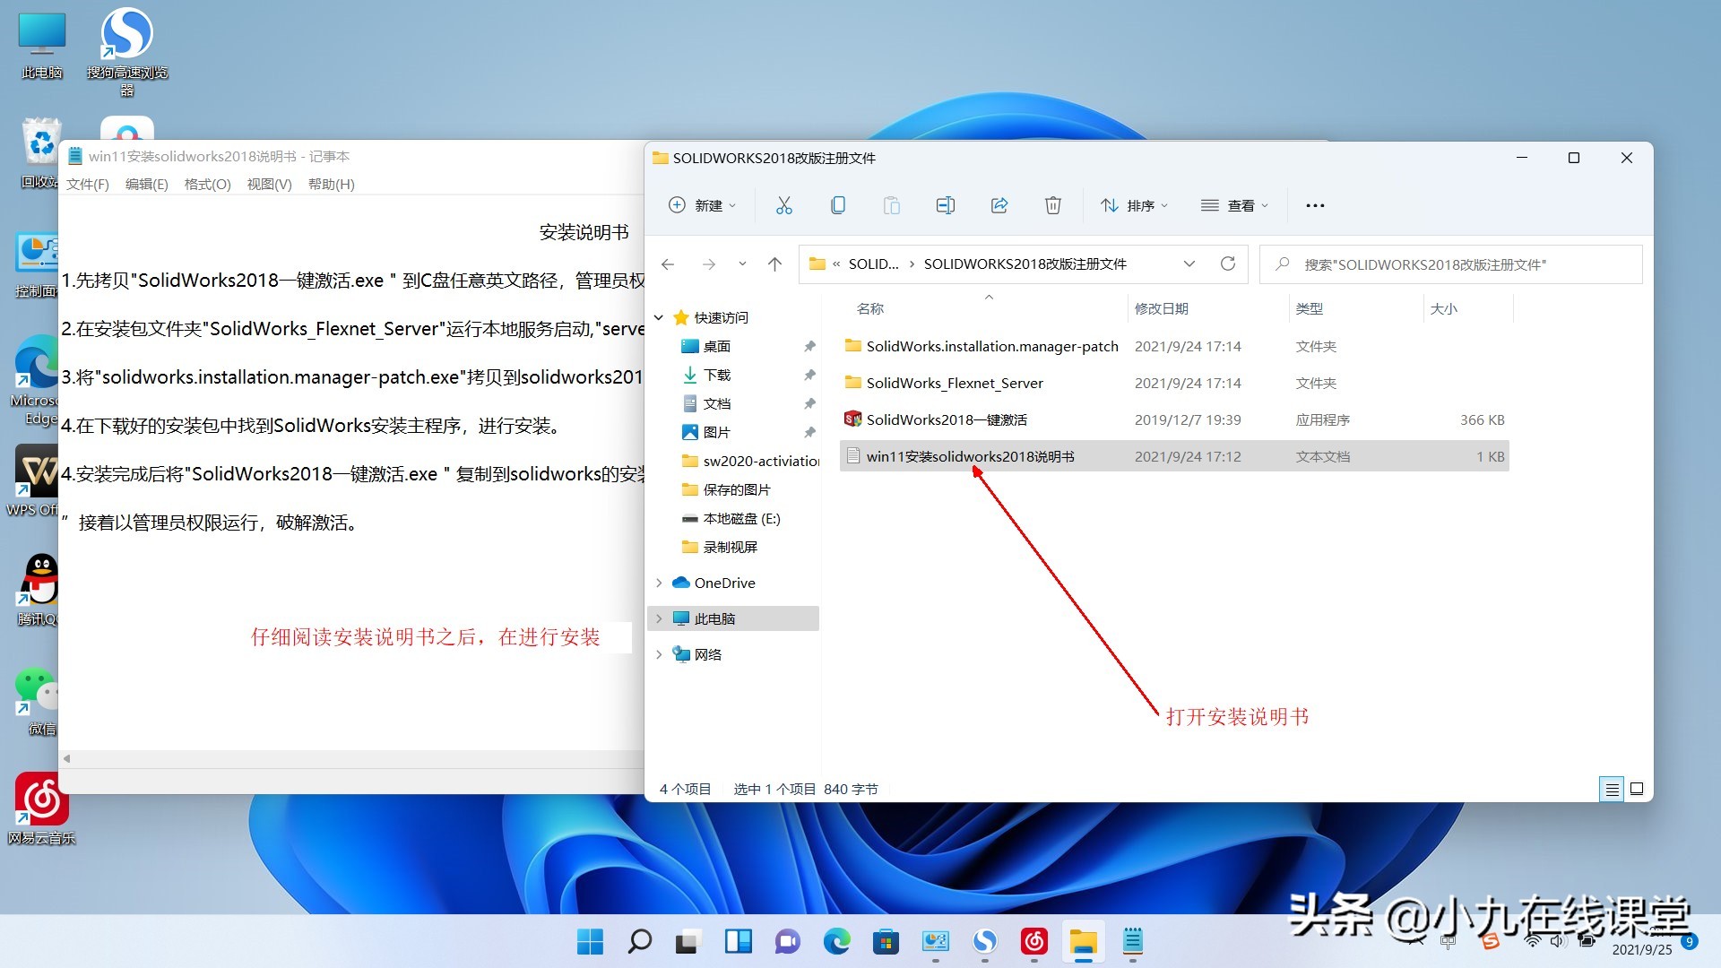1721x968 pixels.
Task: Open the see-more ellipsis menu
Action: tap(1314, 205)
